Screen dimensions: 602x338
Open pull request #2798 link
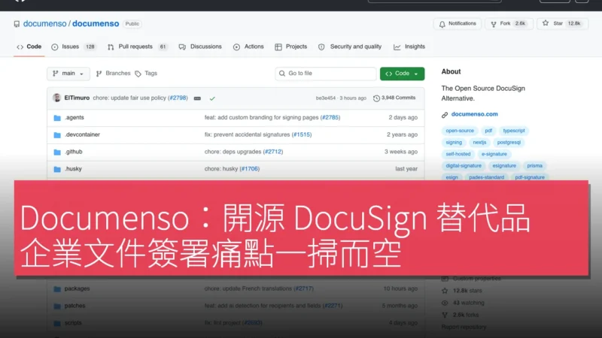tap(178, 98)
